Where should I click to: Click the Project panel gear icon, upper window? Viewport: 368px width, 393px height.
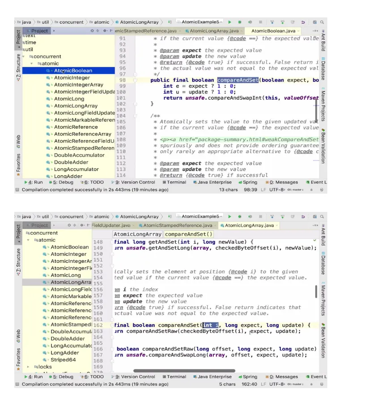click(105, 30)
